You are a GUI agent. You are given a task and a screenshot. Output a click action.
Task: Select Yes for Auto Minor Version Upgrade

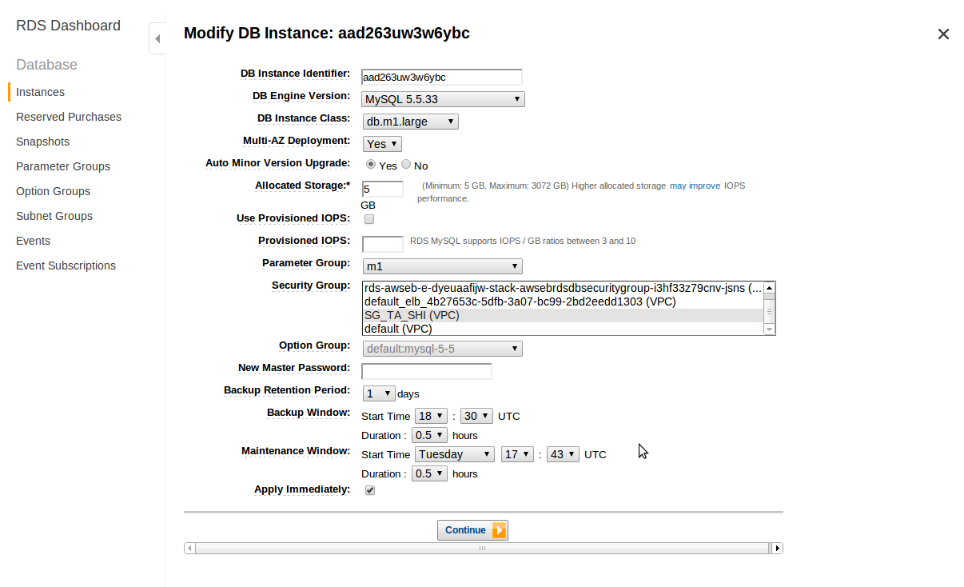tap(371, 165)
